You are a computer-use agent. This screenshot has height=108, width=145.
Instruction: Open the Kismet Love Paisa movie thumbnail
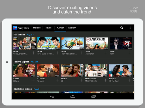(72, 43)
